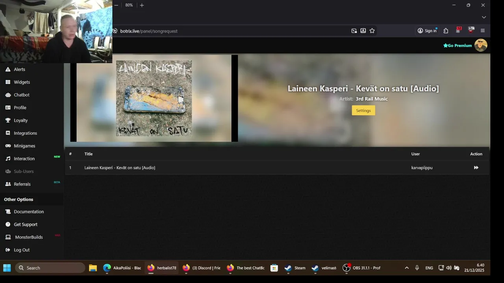Zoom out with the minus button

coord(116,5)
